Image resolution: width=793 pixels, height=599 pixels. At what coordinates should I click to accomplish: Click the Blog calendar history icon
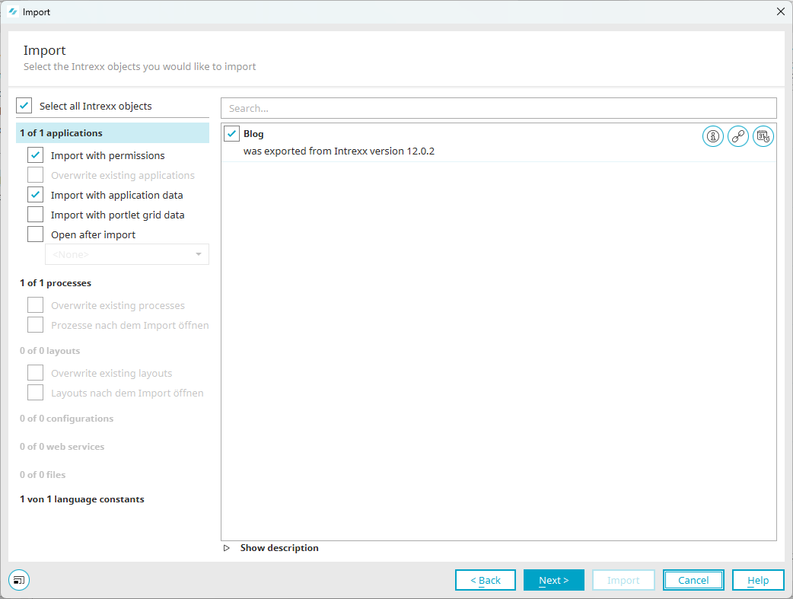763,136
